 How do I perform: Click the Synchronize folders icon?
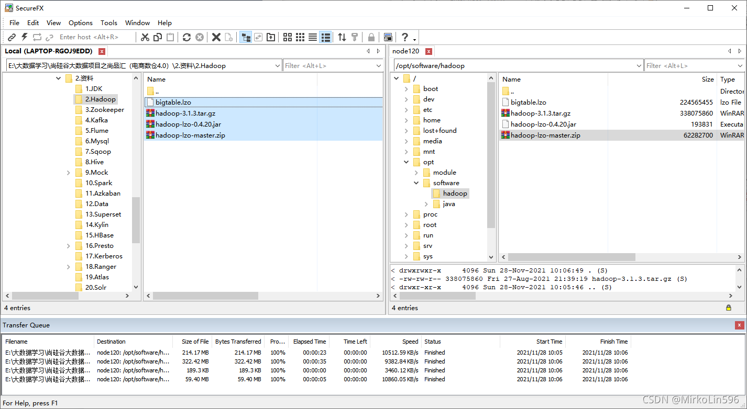pyautogui.click(x=258, y=37)
